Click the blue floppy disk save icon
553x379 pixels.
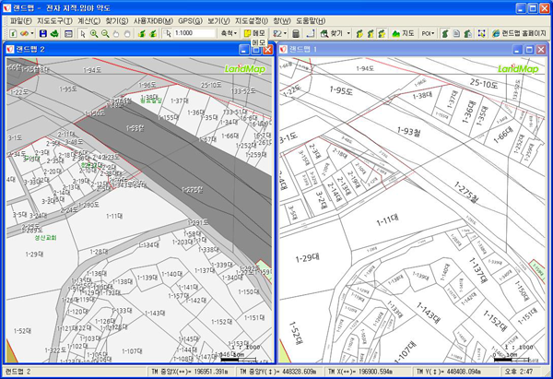[x=43, y=33]
